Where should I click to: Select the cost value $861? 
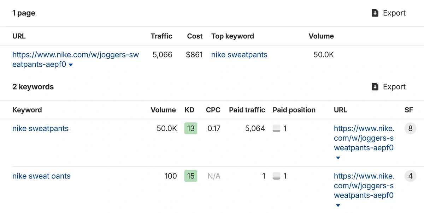pyautogui.click(x=194, y=55)
